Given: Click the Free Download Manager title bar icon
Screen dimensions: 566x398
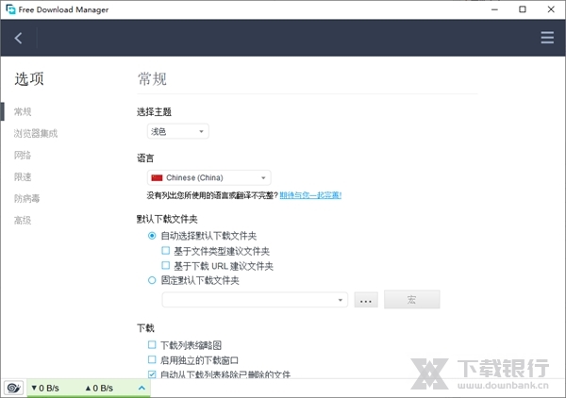Looking at the screenshot, I should (10, 9).
